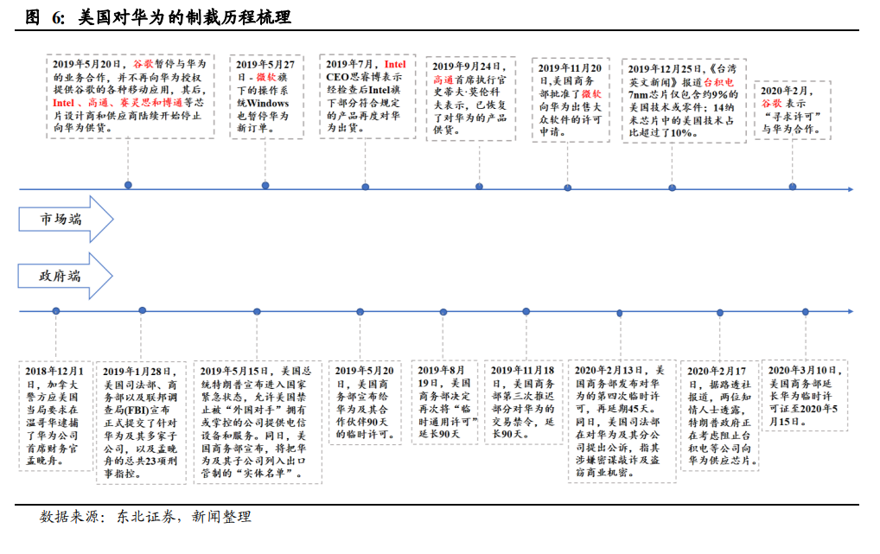Select the figure title 美国对华为的制裁历程梳理
880x554 pixels.
pos(184,17)
